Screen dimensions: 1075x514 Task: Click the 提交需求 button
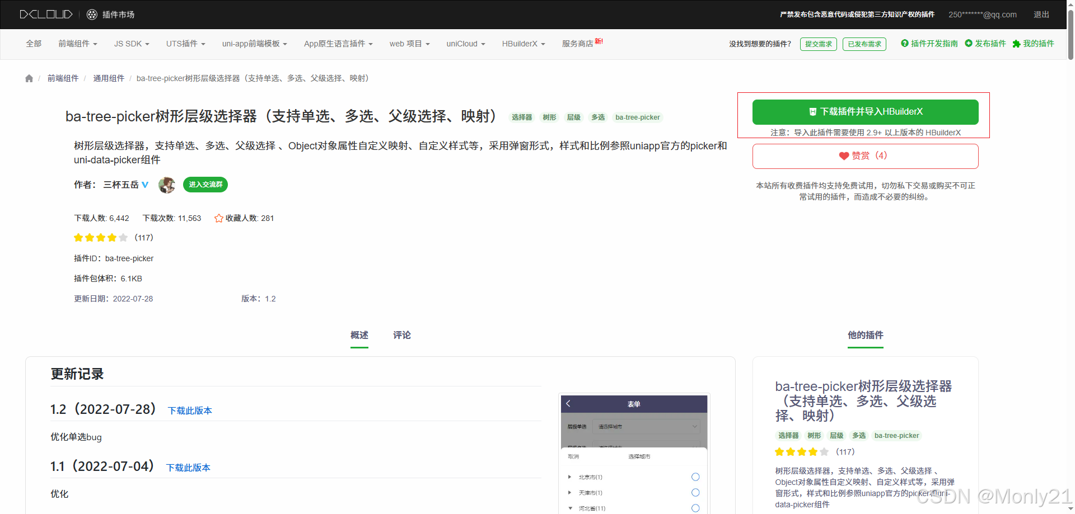(x=819, y=44)
